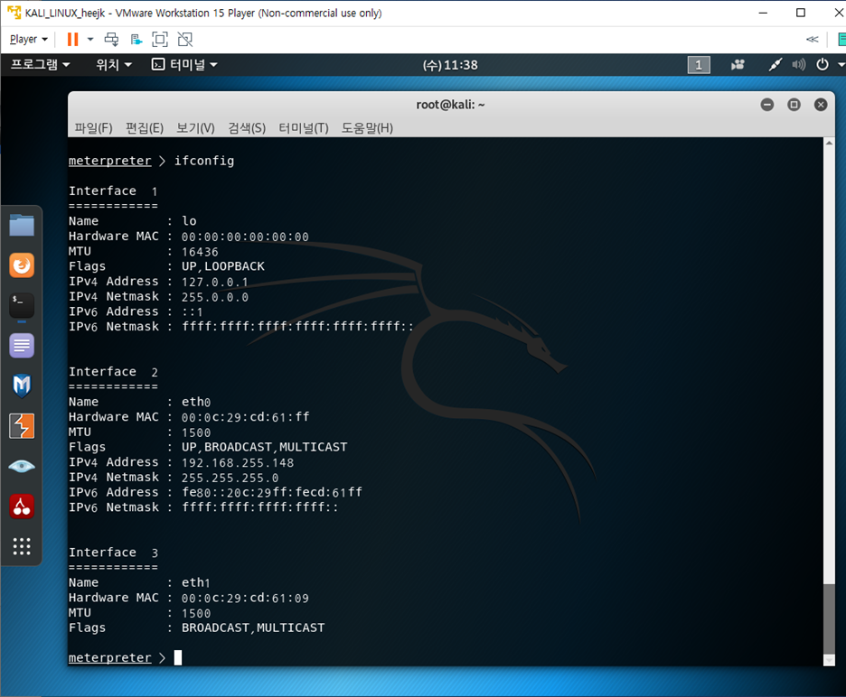The width and height of the screenshot is (846, 697).
Task: Click the 'Interface 2' heading text
Action: [x=113, y=372]
